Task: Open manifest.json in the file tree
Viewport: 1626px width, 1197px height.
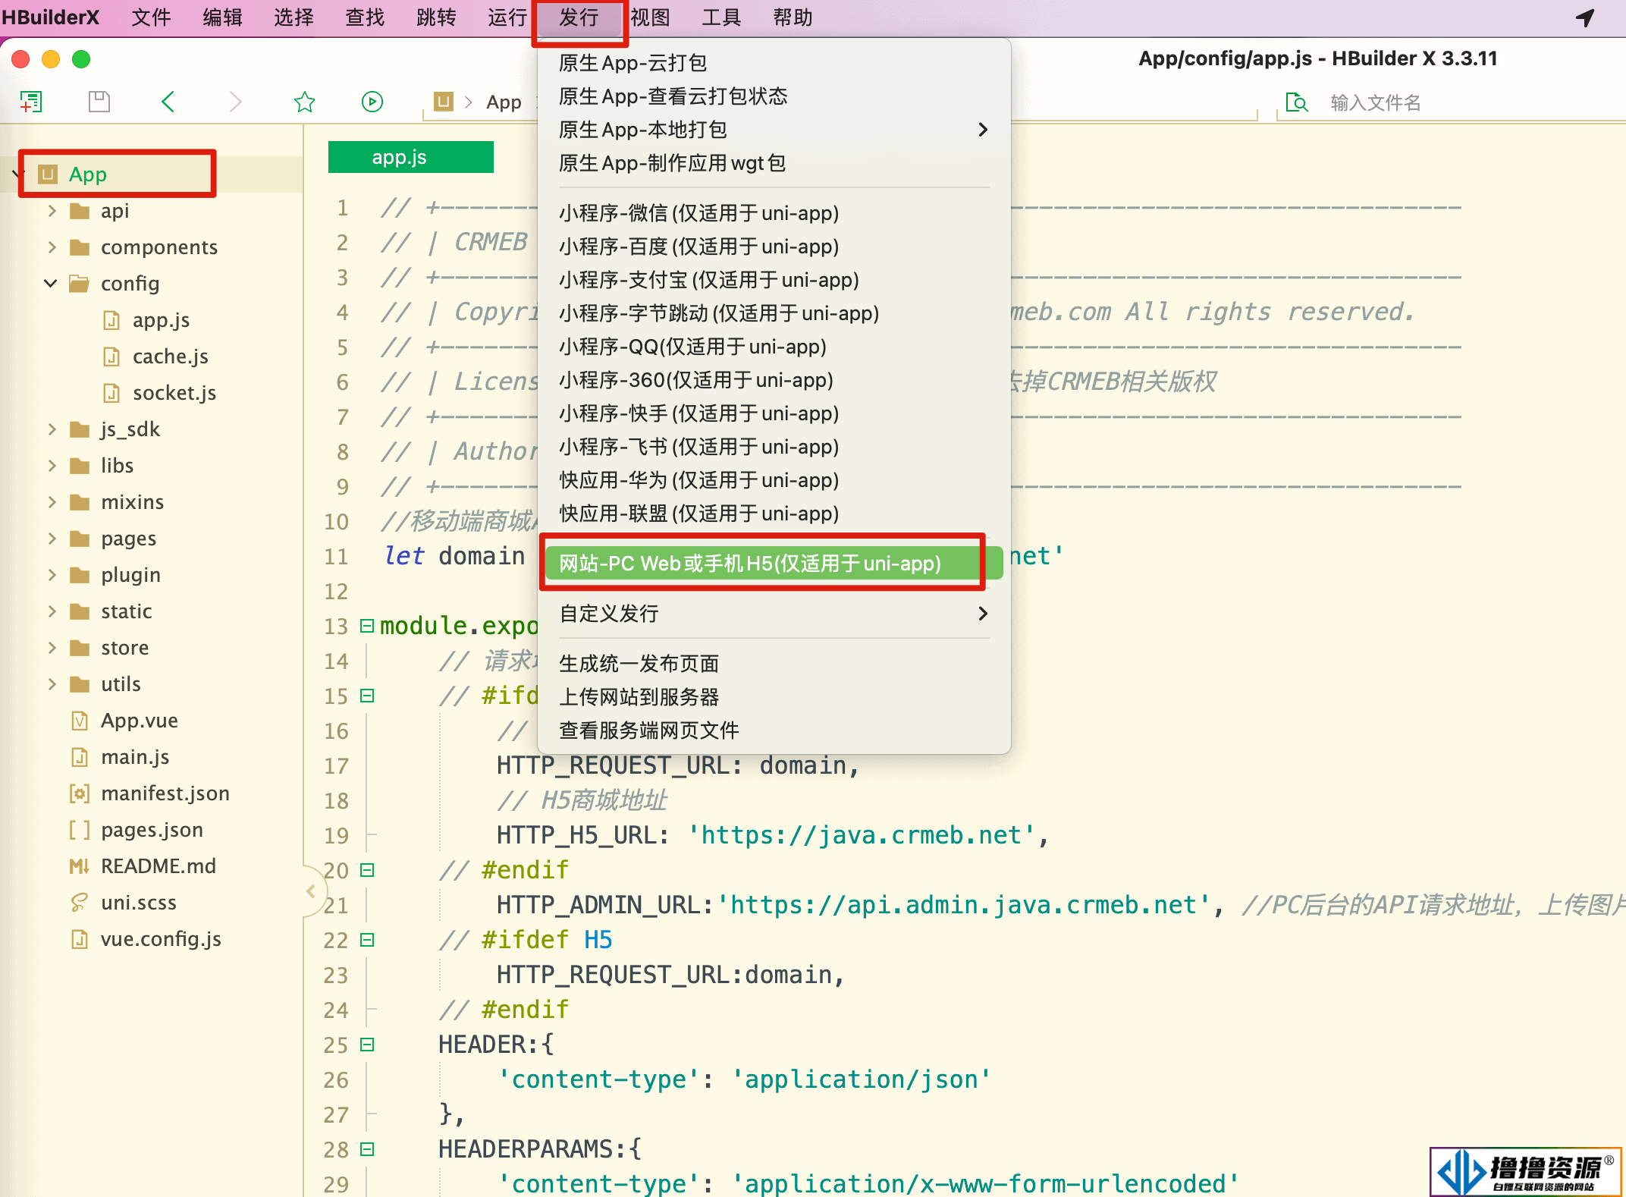Action: tap(165, 793)
